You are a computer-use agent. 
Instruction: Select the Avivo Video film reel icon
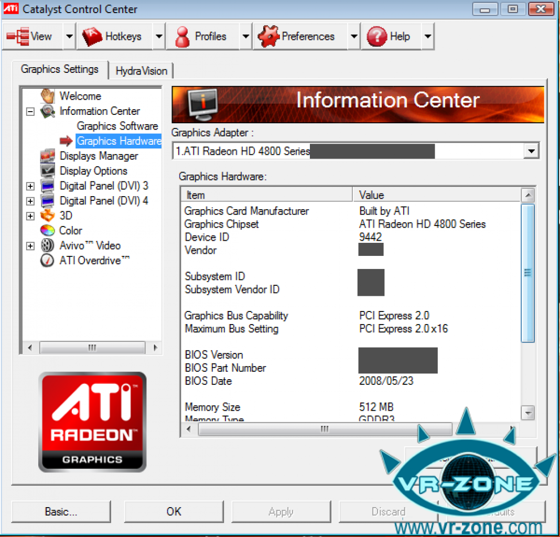[x=47, y=245]
